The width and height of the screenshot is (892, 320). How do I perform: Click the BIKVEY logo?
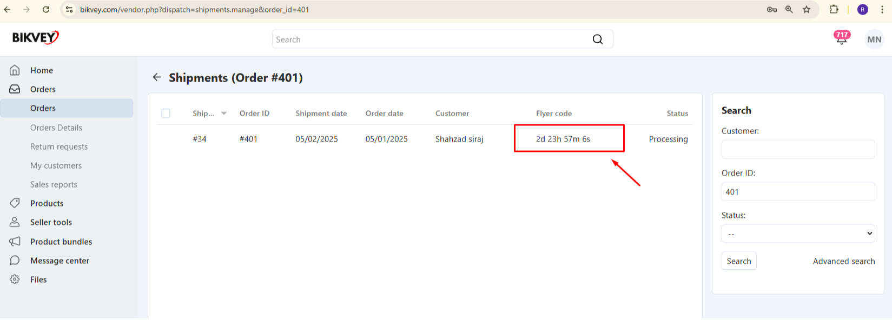tap(36, 37)
